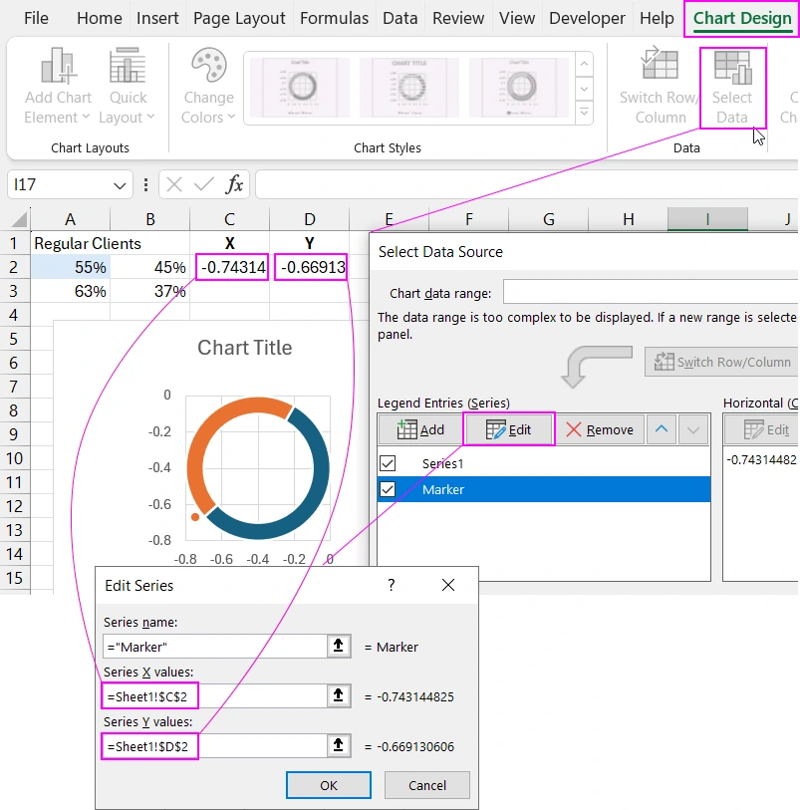Click Switch Row/Column in the ribbon
The image size is (800, 810).
659,87
